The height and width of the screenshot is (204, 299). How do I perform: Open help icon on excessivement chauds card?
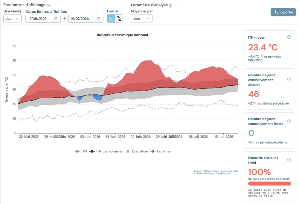(289, 79)
